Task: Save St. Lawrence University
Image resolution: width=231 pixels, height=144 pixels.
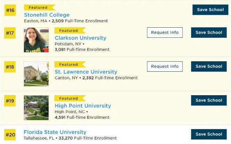Action: (209, 66)
